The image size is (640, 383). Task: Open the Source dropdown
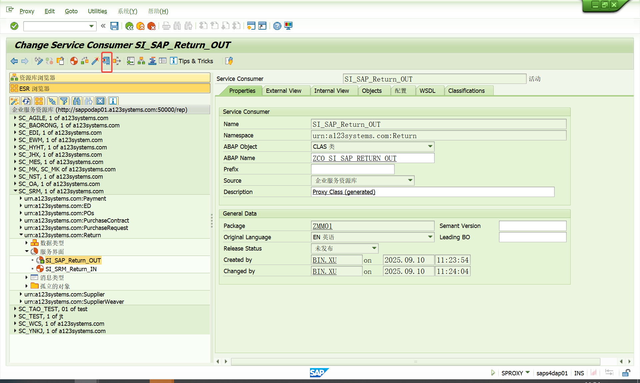pyautogui.click(x=410, y=180)
